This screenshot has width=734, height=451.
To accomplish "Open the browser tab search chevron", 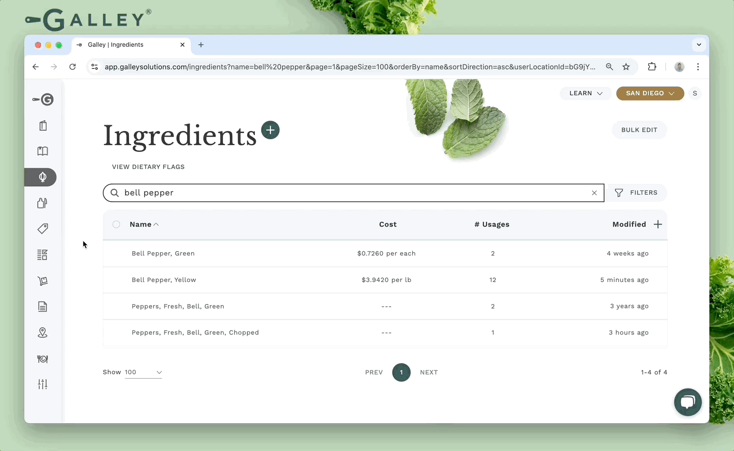I will pos(699,45).
